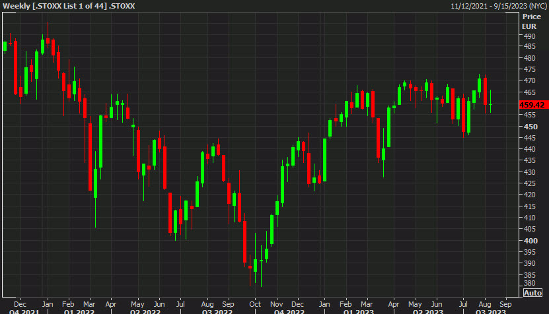This screenshot has width=549, height=314.
Task: Click the 405 price axis label
Action: pyautogui.click(x=529, y=229)
